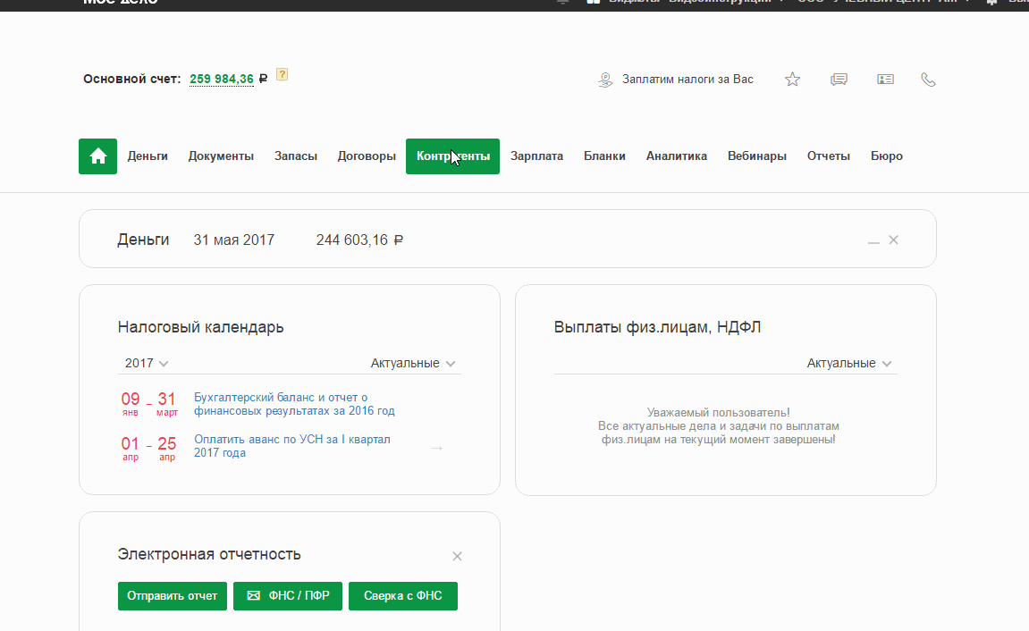
Task: Click the ФНС / ПФР button
Action: [x=288, y=596]
